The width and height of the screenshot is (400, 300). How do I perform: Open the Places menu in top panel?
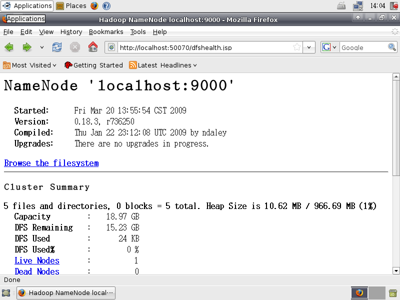pos(71,5)
